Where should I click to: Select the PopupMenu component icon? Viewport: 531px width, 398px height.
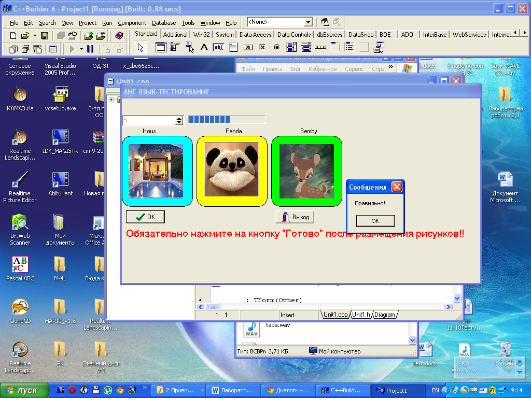(x=190, y=47)
